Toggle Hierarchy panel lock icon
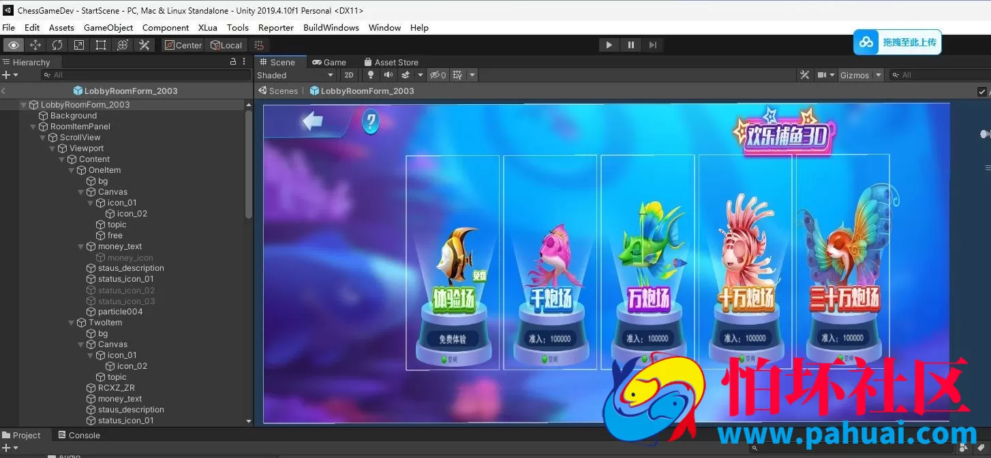Viewport: 991px width, 458px height. click(x=233, y=61)
